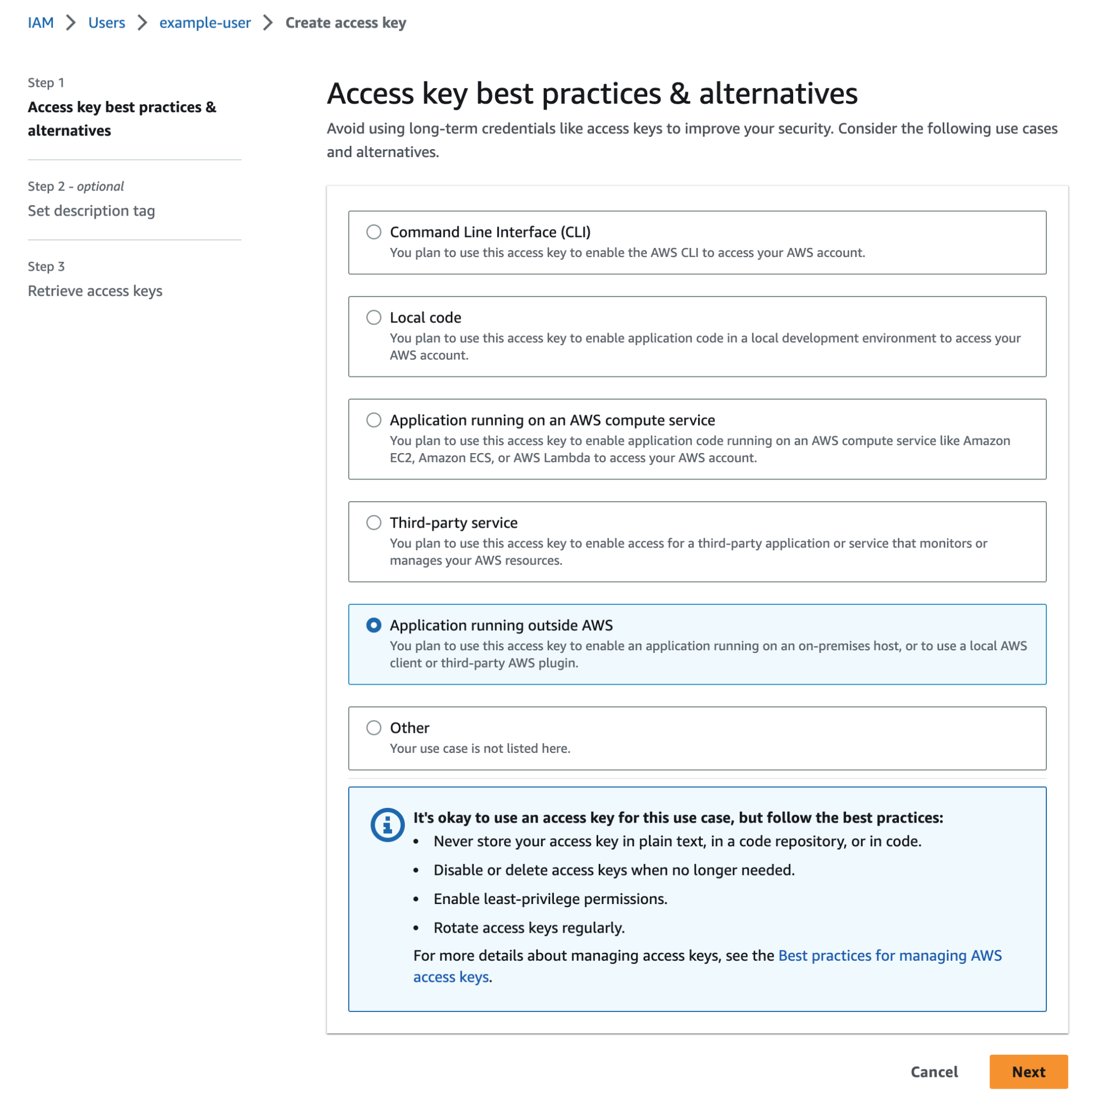Select Command Line Interface (CLI) radio button

point(374,232)
